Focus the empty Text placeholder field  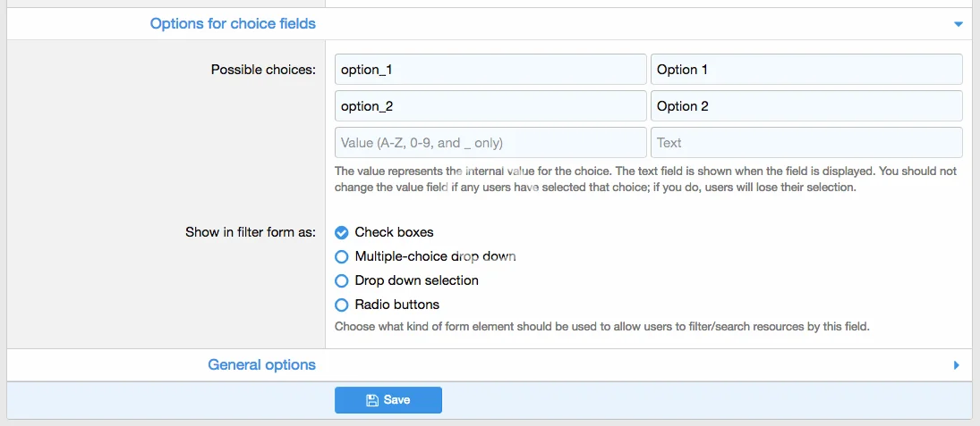click(x=805, y=143)
